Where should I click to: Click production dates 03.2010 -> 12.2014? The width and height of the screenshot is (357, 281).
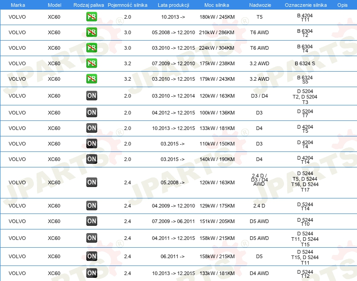(173, 96)
